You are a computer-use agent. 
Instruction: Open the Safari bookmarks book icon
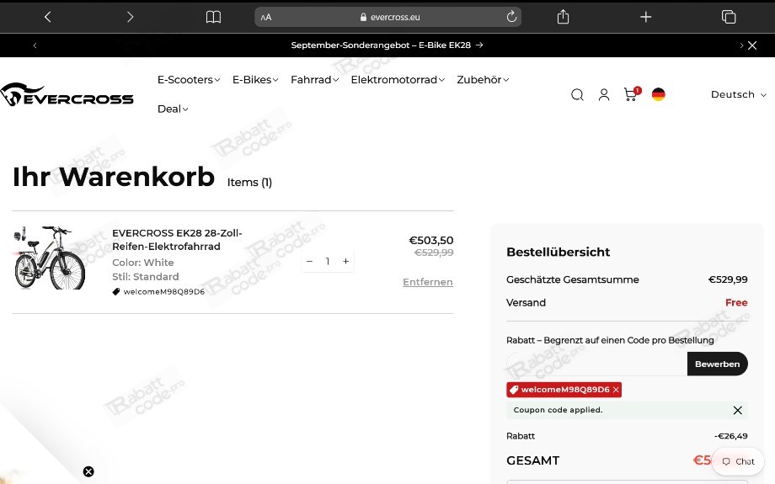click(x=213, y=18)
